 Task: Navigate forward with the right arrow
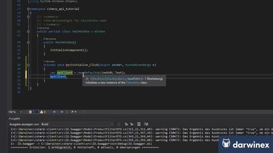[61, 112]
